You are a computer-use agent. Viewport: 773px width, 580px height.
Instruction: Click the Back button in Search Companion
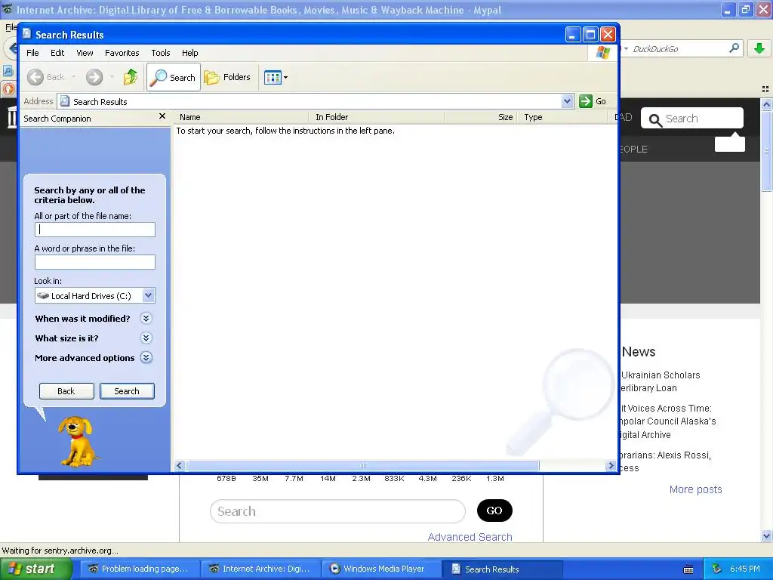pos(66,391)
